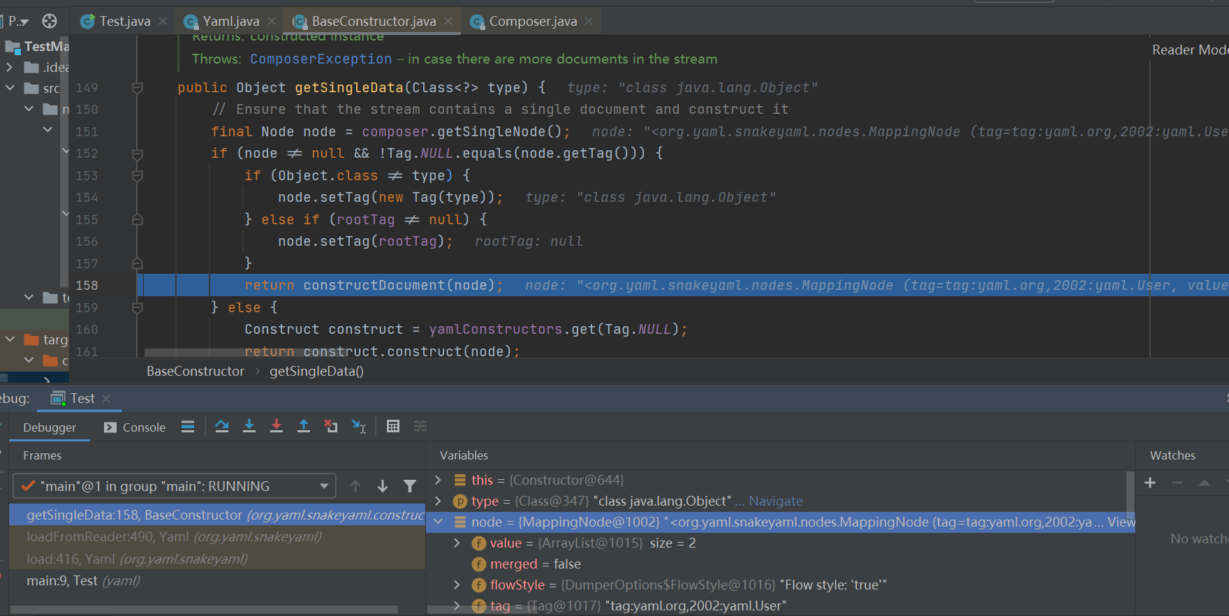Open the Project view dropdown
Screen dimensions: 1229x616
(18, 21)
